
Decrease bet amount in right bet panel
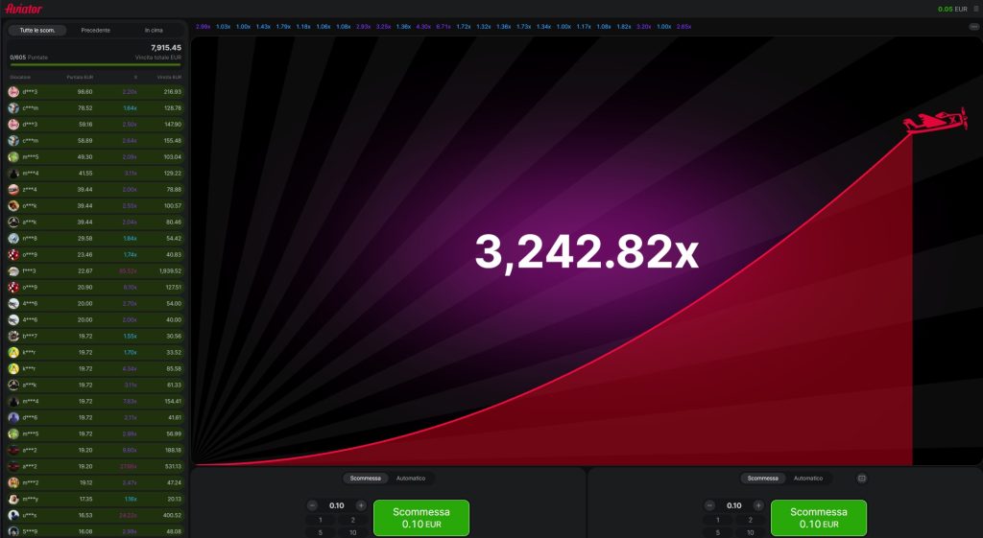(x=709, y=505)
